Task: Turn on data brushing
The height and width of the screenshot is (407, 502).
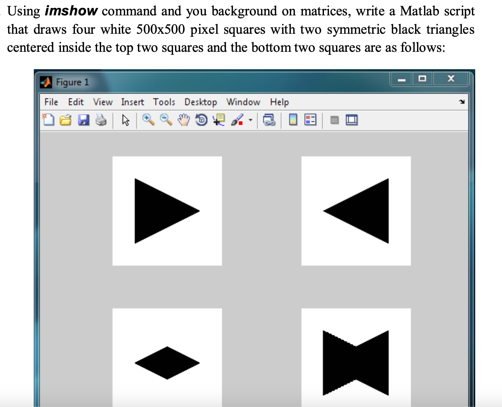Action: point(237,120)
